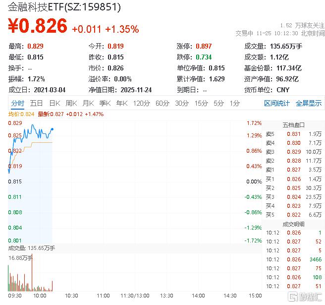Image resolution: width=325 pixels, height=305 pixels.
Task: Switch to 周K candlestick view
Action: point(71,103)
